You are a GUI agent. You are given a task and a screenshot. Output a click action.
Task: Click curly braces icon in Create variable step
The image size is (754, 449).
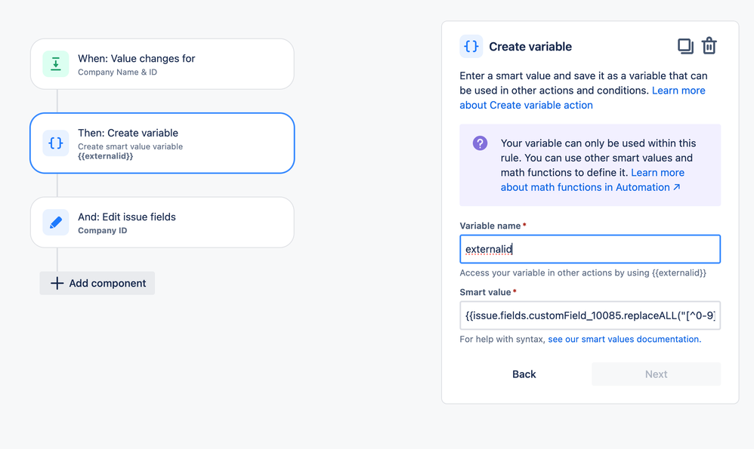coord(56,143)
